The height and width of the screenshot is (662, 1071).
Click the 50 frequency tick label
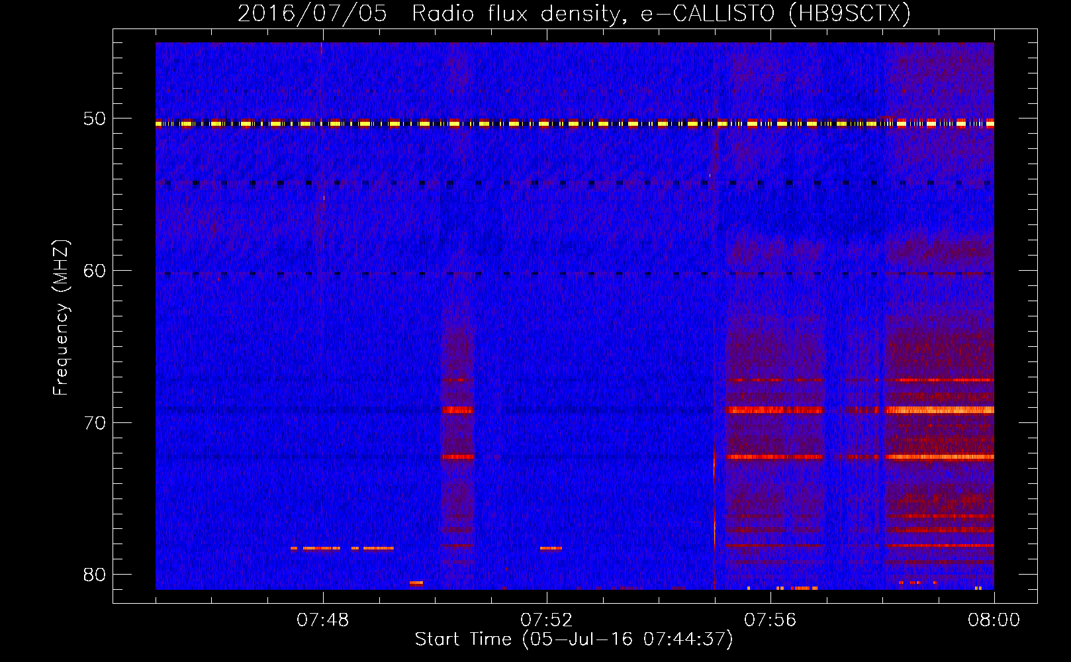[95, 119]
